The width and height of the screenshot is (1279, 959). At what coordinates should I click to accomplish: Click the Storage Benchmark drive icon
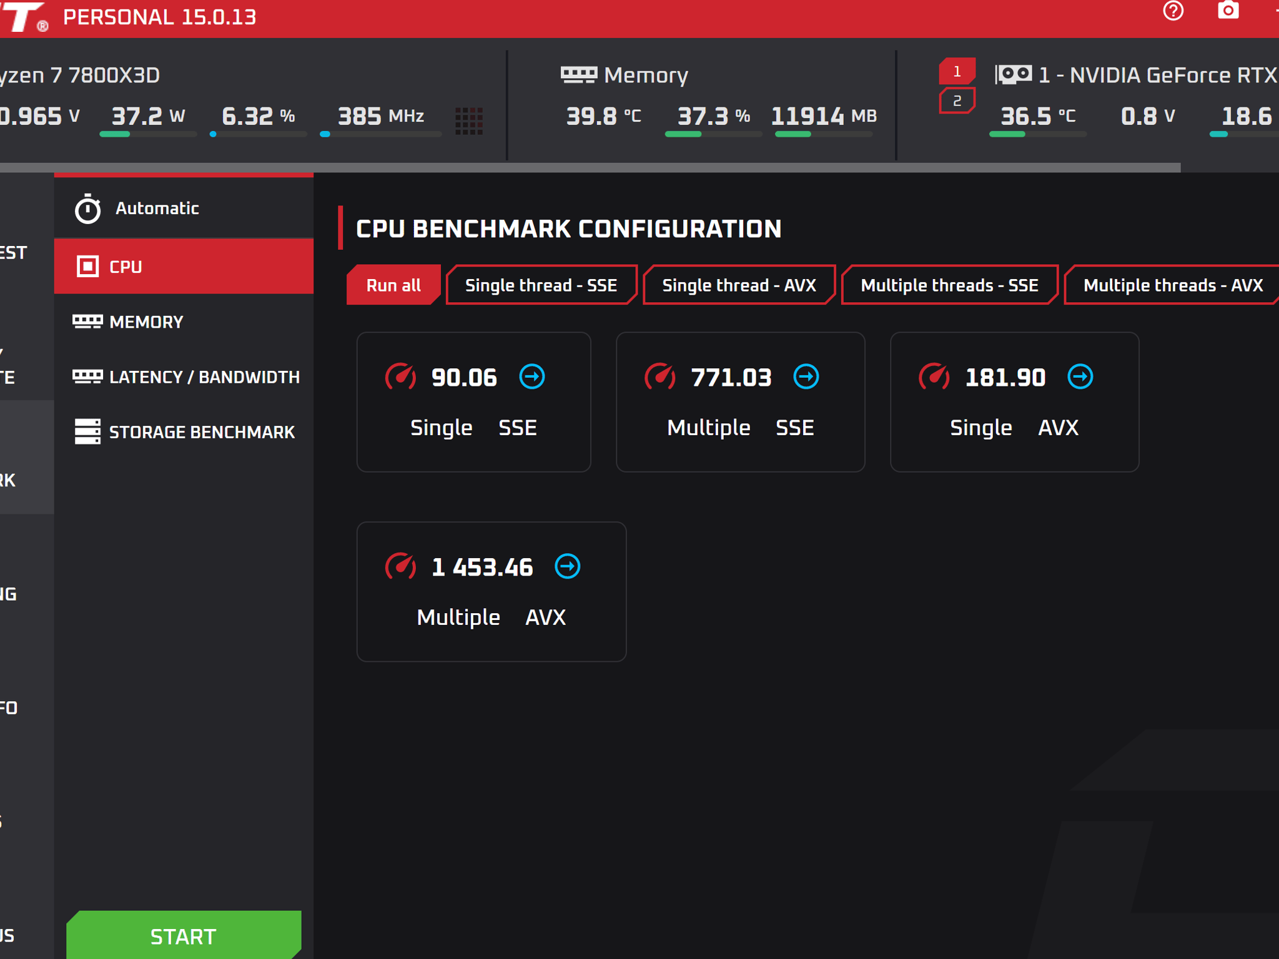pos(87,431)
